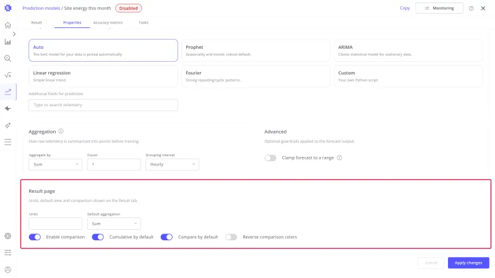The width and height of the screenshot is (495, 278).
Task: Choose the Fourier model card
Action: tap(256, 76)
